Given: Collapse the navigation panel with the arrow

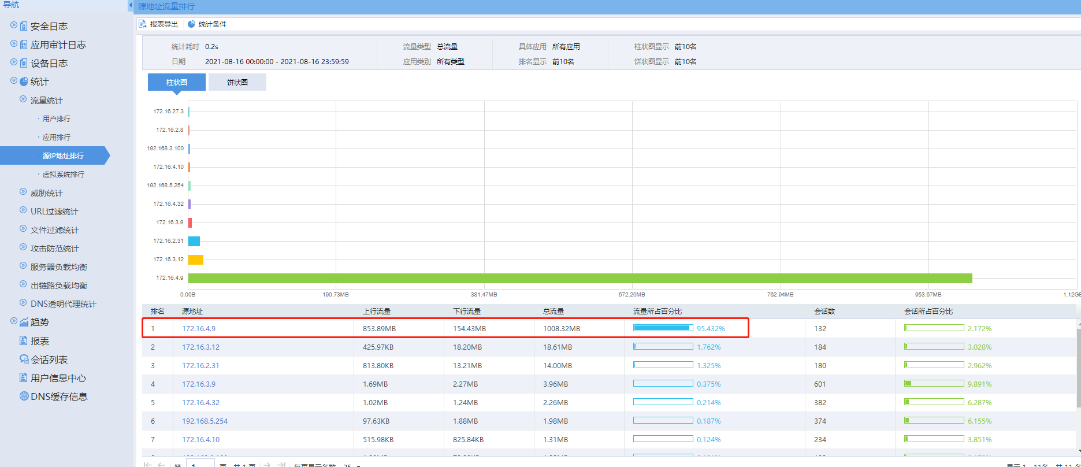Looking at the screenshot, I should pos(130,5).
